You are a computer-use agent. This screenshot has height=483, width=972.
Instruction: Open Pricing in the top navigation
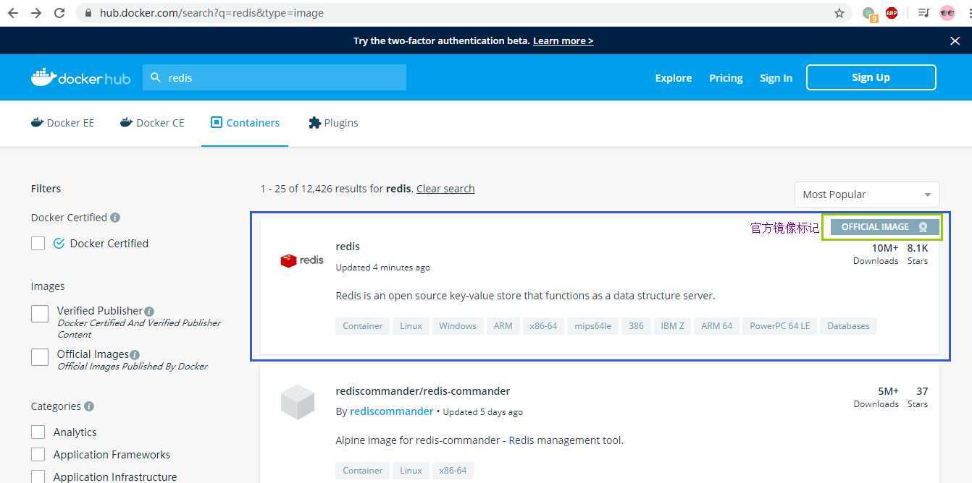(726, 78)
